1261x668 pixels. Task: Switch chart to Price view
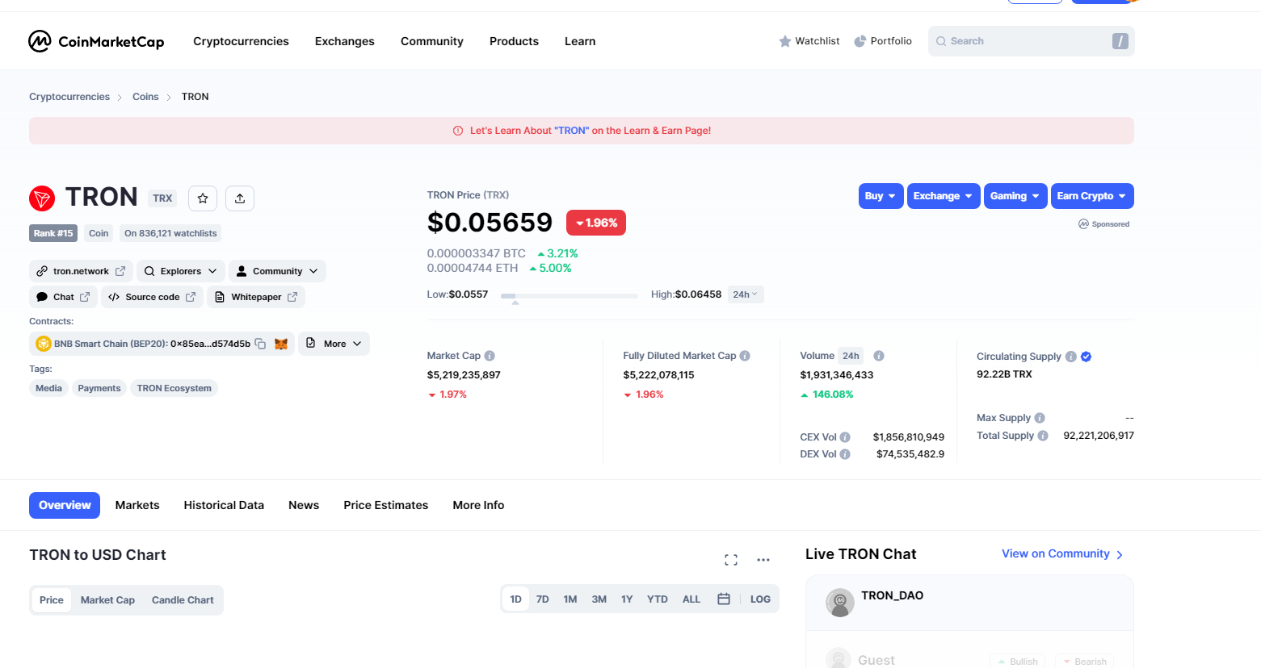[52, 600]
